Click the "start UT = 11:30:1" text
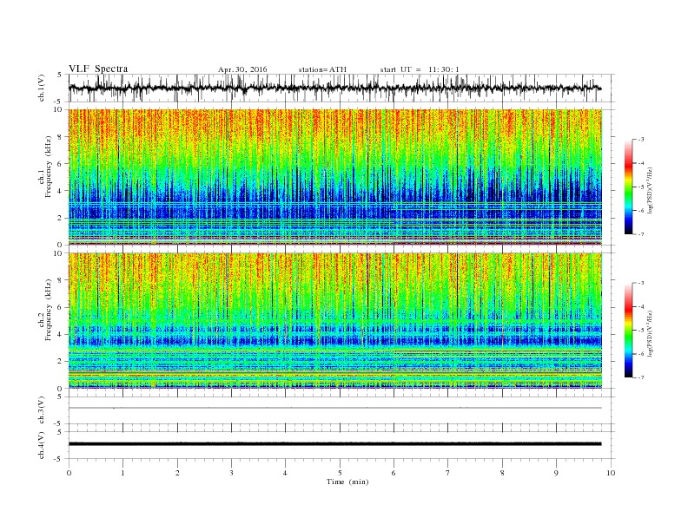Viewport: 688px width, 531px height. [x=420, y=69]
